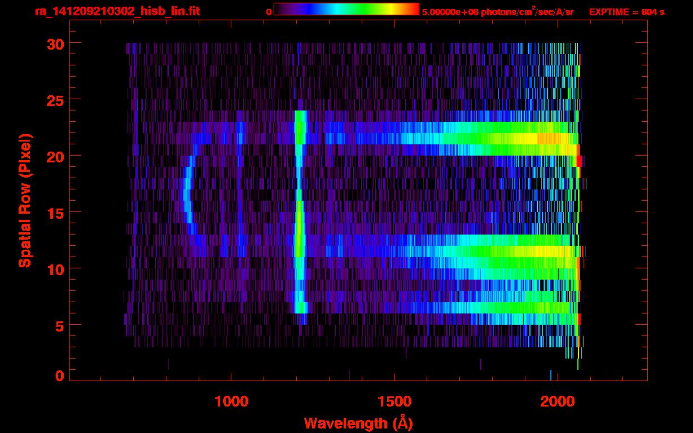Click the 1500 wavelength tick label
The height and width of the screenshot is (433, 693).
click(x=394, y=401)
